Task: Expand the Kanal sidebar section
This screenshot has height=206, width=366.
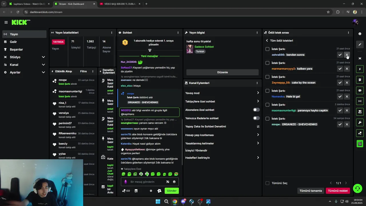Action: (24, 65)
